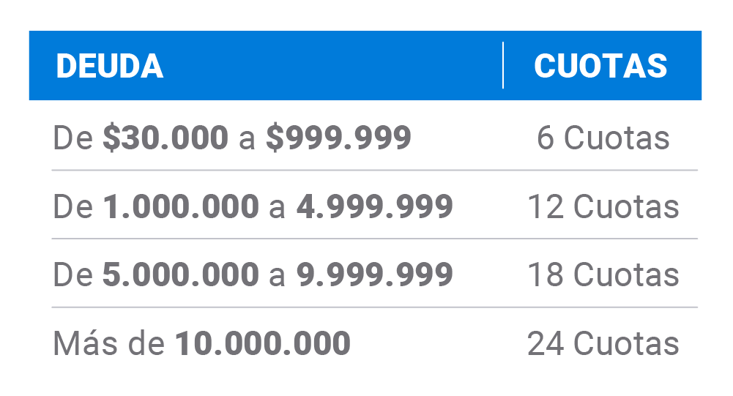The width and height of the screenshot is (733, 396).
Task: Click the DEUDA column header
Action: click(x=110, y=67)
